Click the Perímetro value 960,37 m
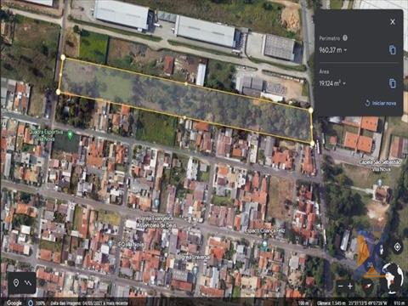Screen dimensions: 408x306 [331, 50]
